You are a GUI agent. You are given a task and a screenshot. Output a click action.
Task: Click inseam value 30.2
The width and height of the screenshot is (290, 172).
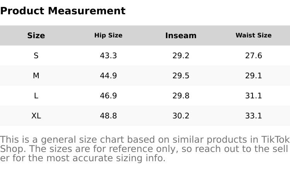[181, 116]
